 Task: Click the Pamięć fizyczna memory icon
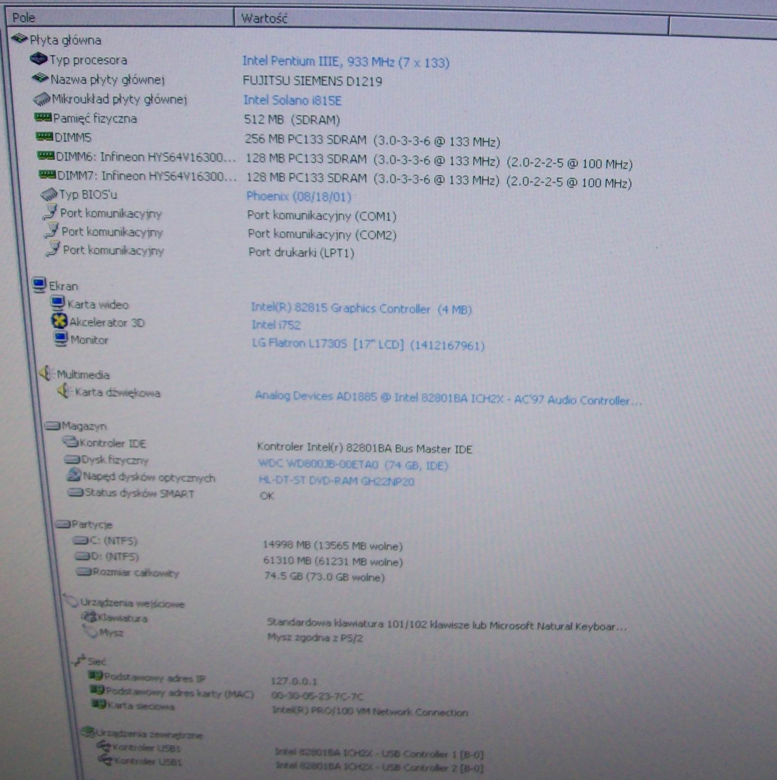[x=43, y=117]
